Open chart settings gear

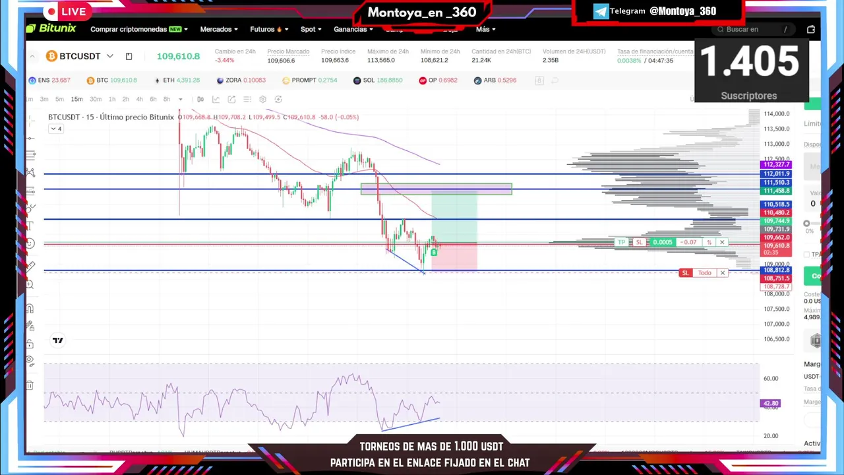(262, 100)
